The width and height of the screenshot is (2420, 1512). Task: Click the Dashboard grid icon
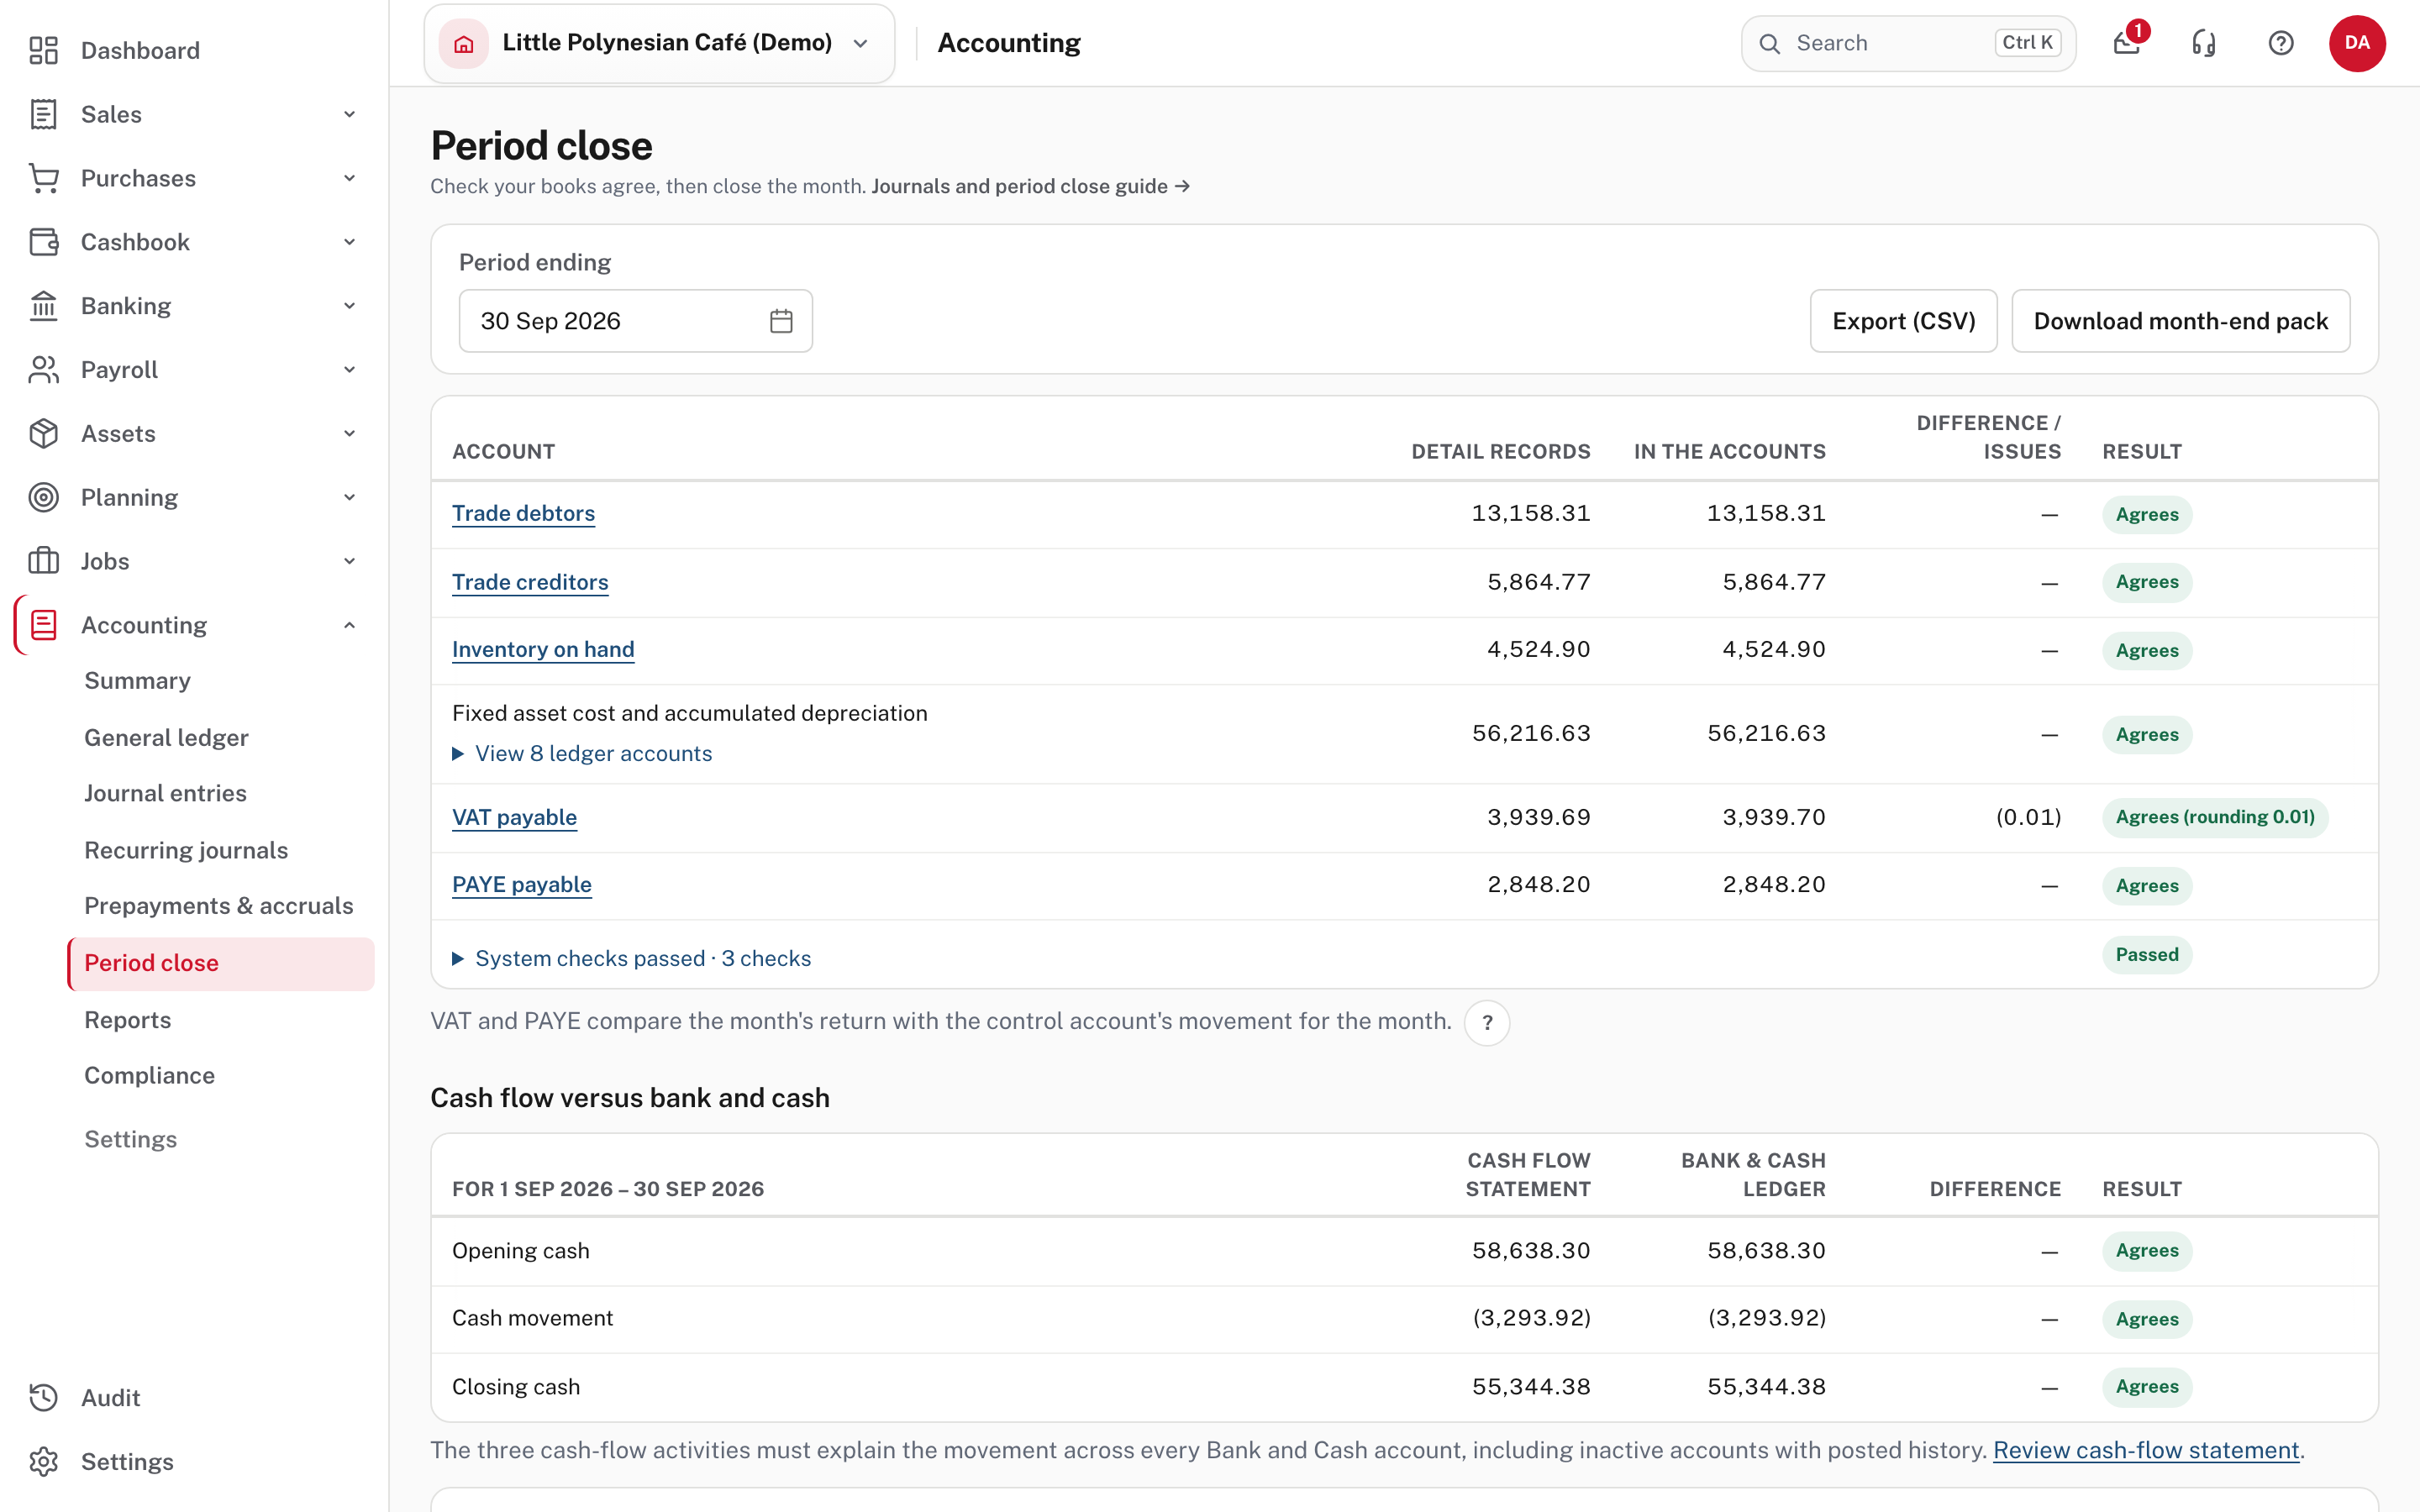(x=43, y=50)
